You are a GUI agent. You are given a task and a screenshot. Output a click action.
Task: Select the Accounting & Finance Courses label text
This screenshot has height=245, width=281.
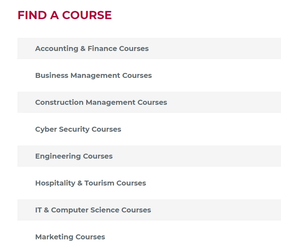pyautogui.click(x=92, y=49)
